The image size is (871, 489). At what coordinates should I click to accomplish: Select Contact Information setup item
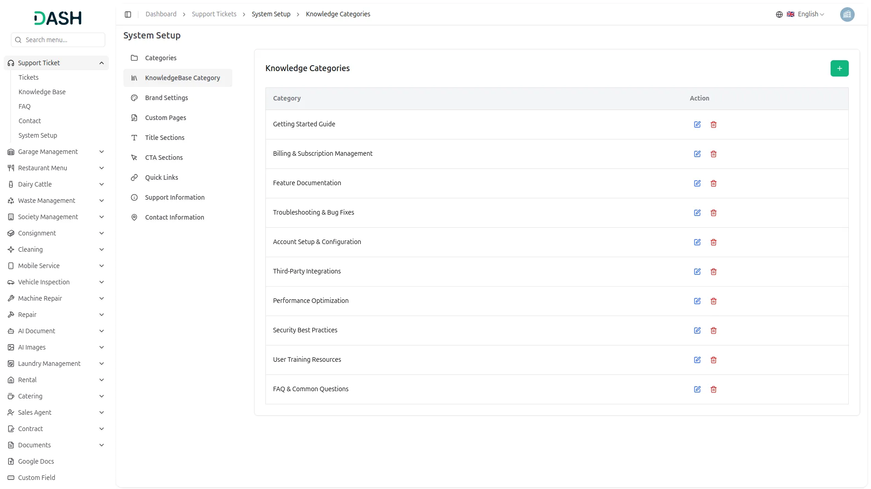coord(174,217)
